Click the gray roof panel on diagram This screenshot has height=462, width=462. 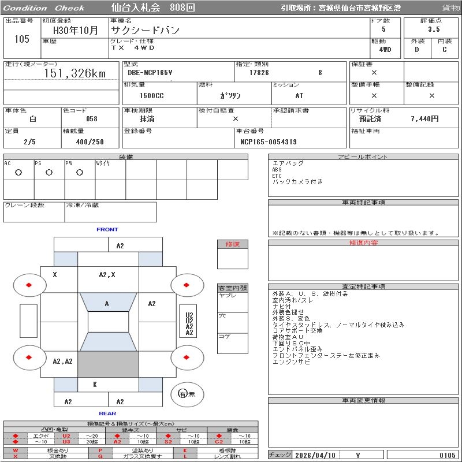click(108, 364)
